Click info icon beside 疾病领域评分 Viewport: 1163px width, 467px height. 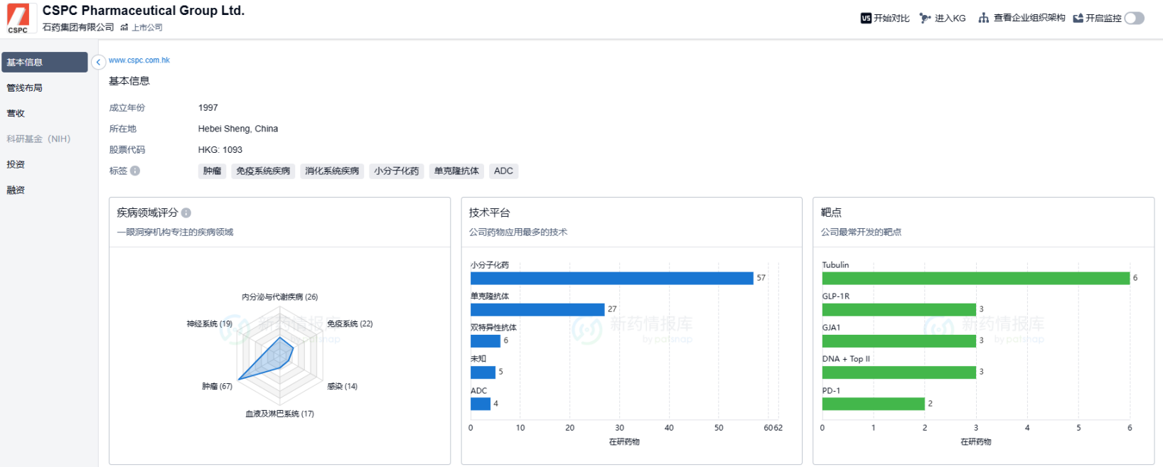click(x=186, y=213)
